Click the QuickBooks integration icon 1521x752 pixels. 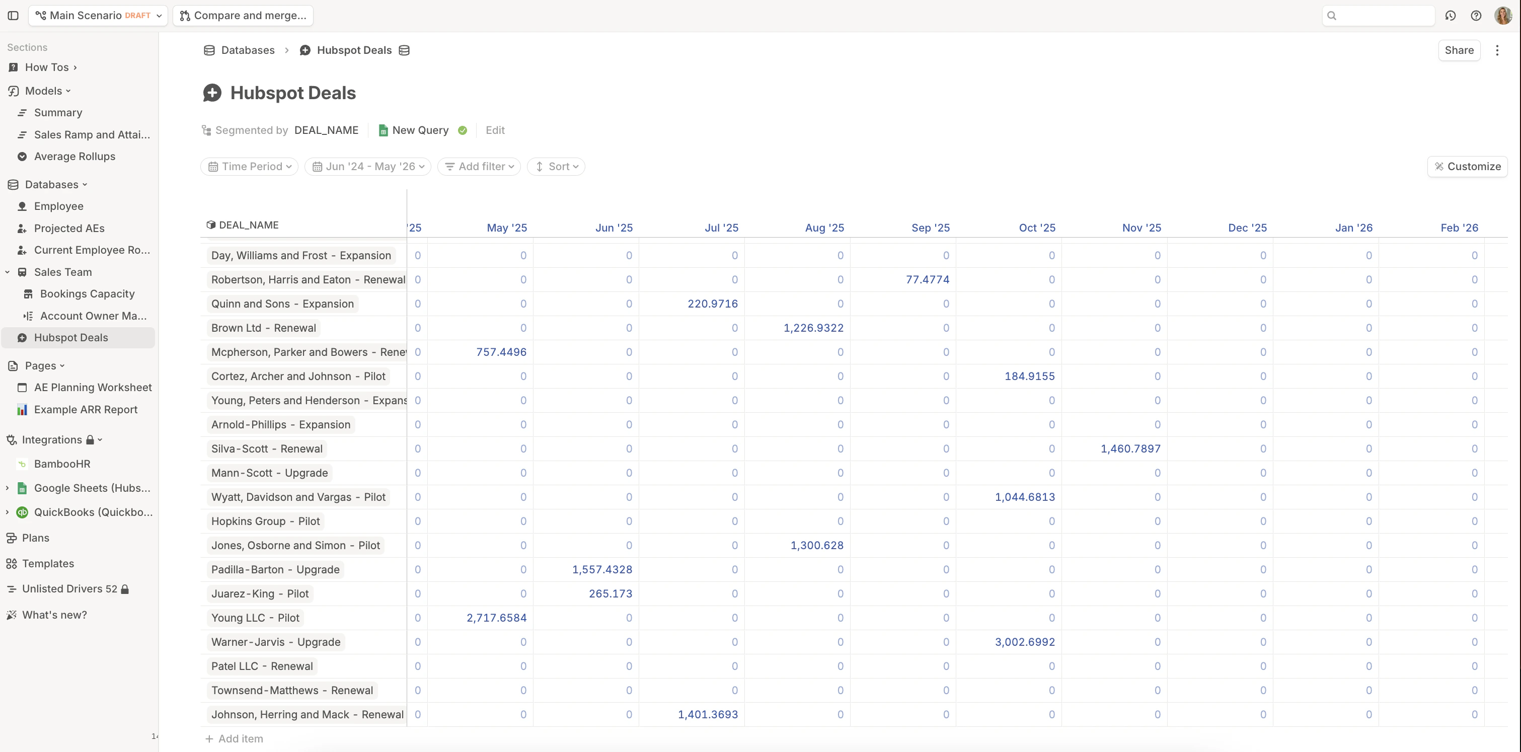click(23, 512)
